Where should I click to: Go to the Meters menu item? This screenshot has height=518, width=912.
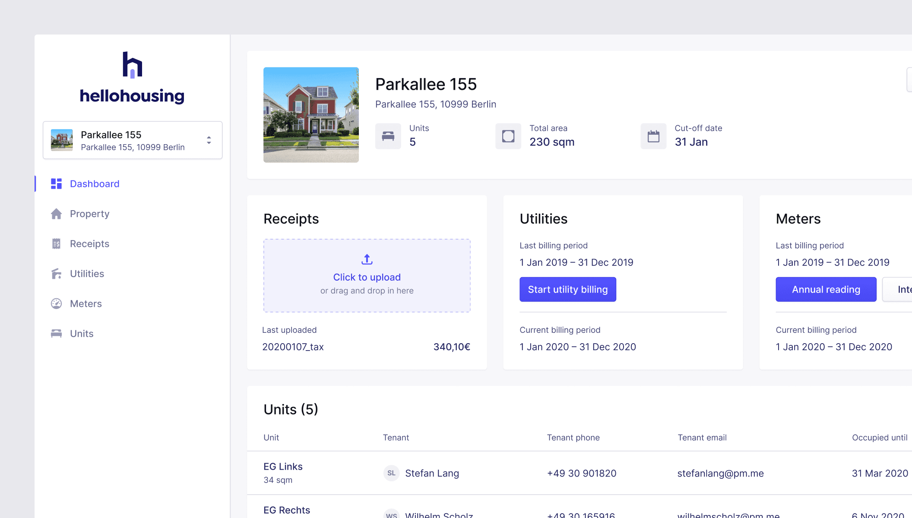coord(86,303)
